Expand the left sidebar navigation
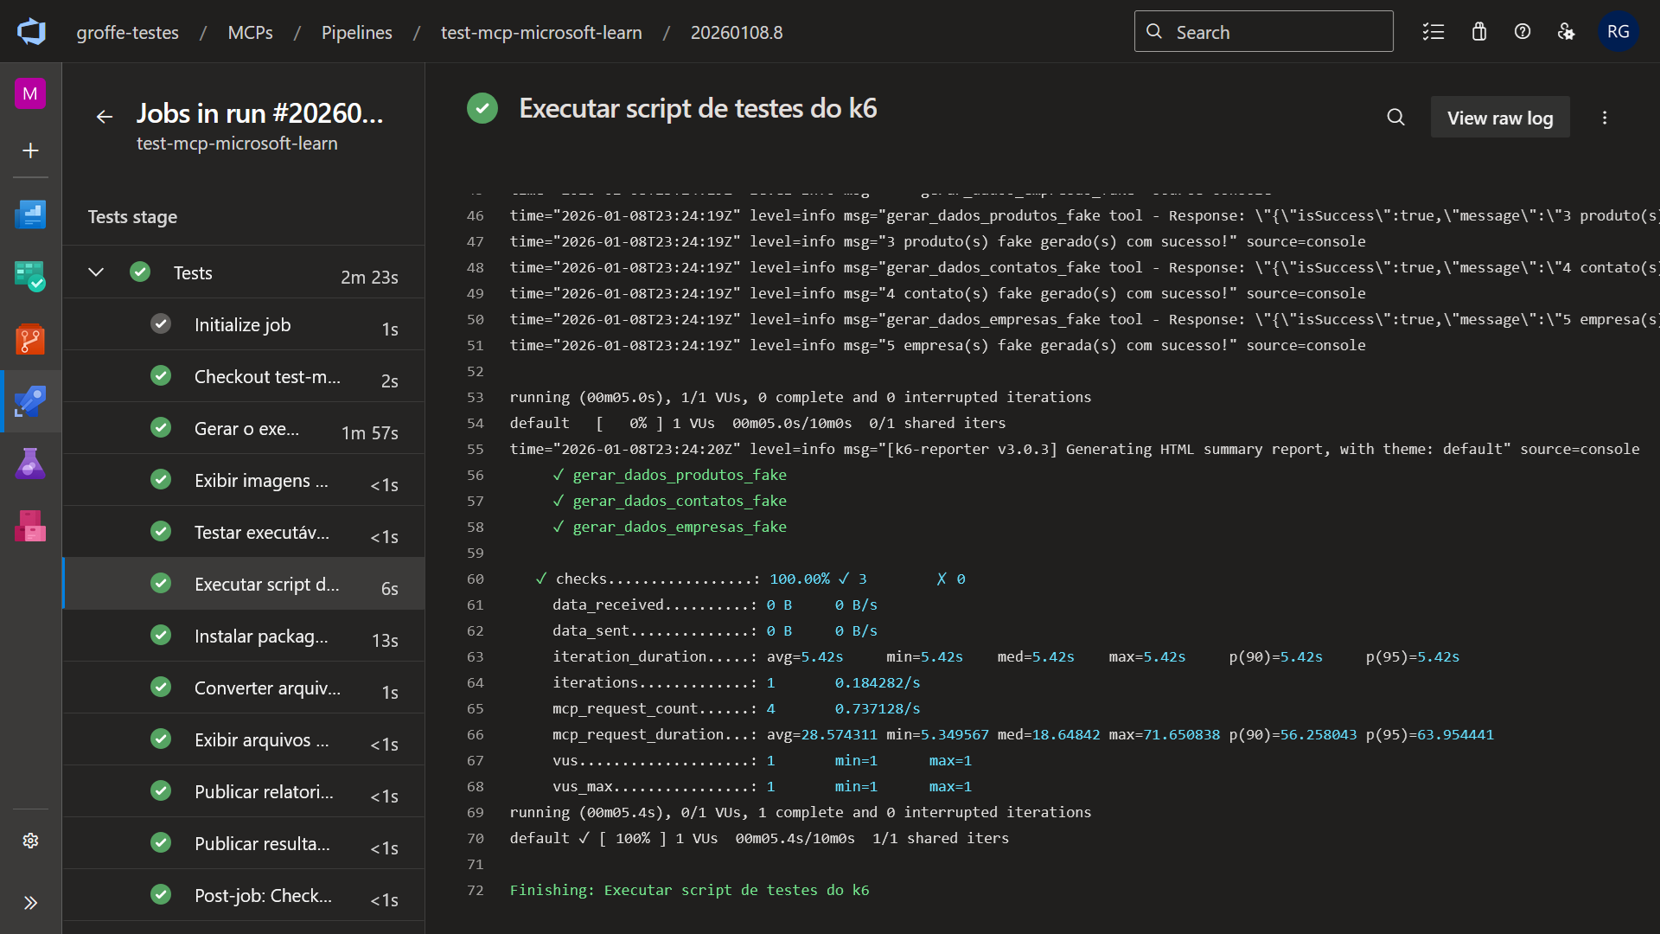Viewport: 1660px width, 934px height. tap(30, 903)
